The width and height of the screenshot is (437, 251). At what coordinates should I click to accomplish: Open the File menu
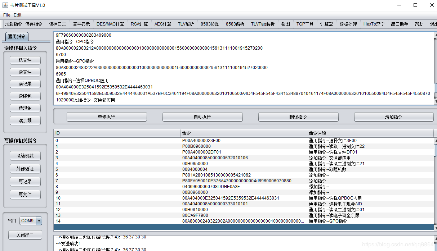(7, 15)
